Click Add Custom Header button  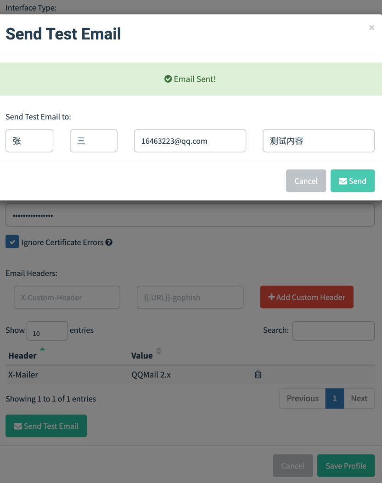click(x=307, y=297)
